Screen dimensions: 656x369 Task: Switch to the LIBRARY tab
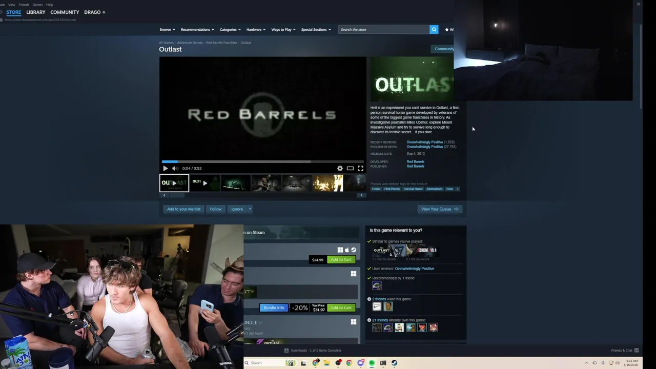(x=36, y=12)
